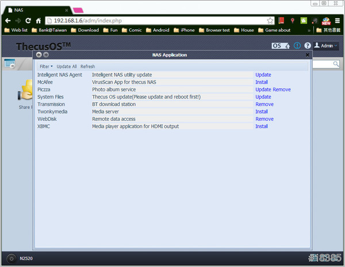This screenshot has height=267, width=345.
Task: Open the help question mark icon
Action: [x=308, y=46]
